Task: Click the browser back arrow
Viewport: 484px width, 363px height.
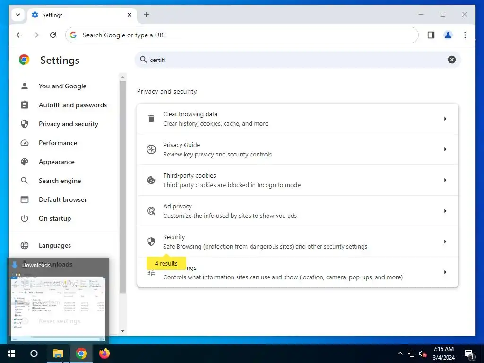Action: pyautogui.click(x=19, y=35)
